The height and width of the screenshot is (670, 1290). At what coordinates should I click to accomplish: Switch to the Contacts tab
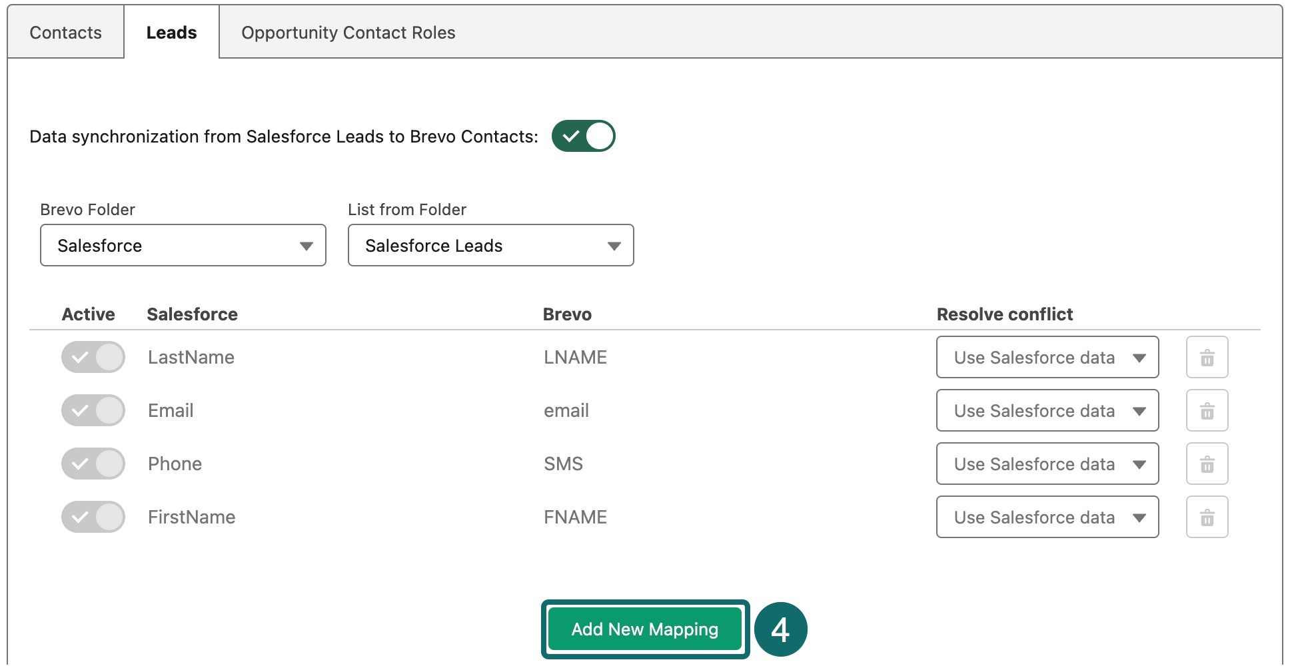pyautogui.click(x=66, y=33)
